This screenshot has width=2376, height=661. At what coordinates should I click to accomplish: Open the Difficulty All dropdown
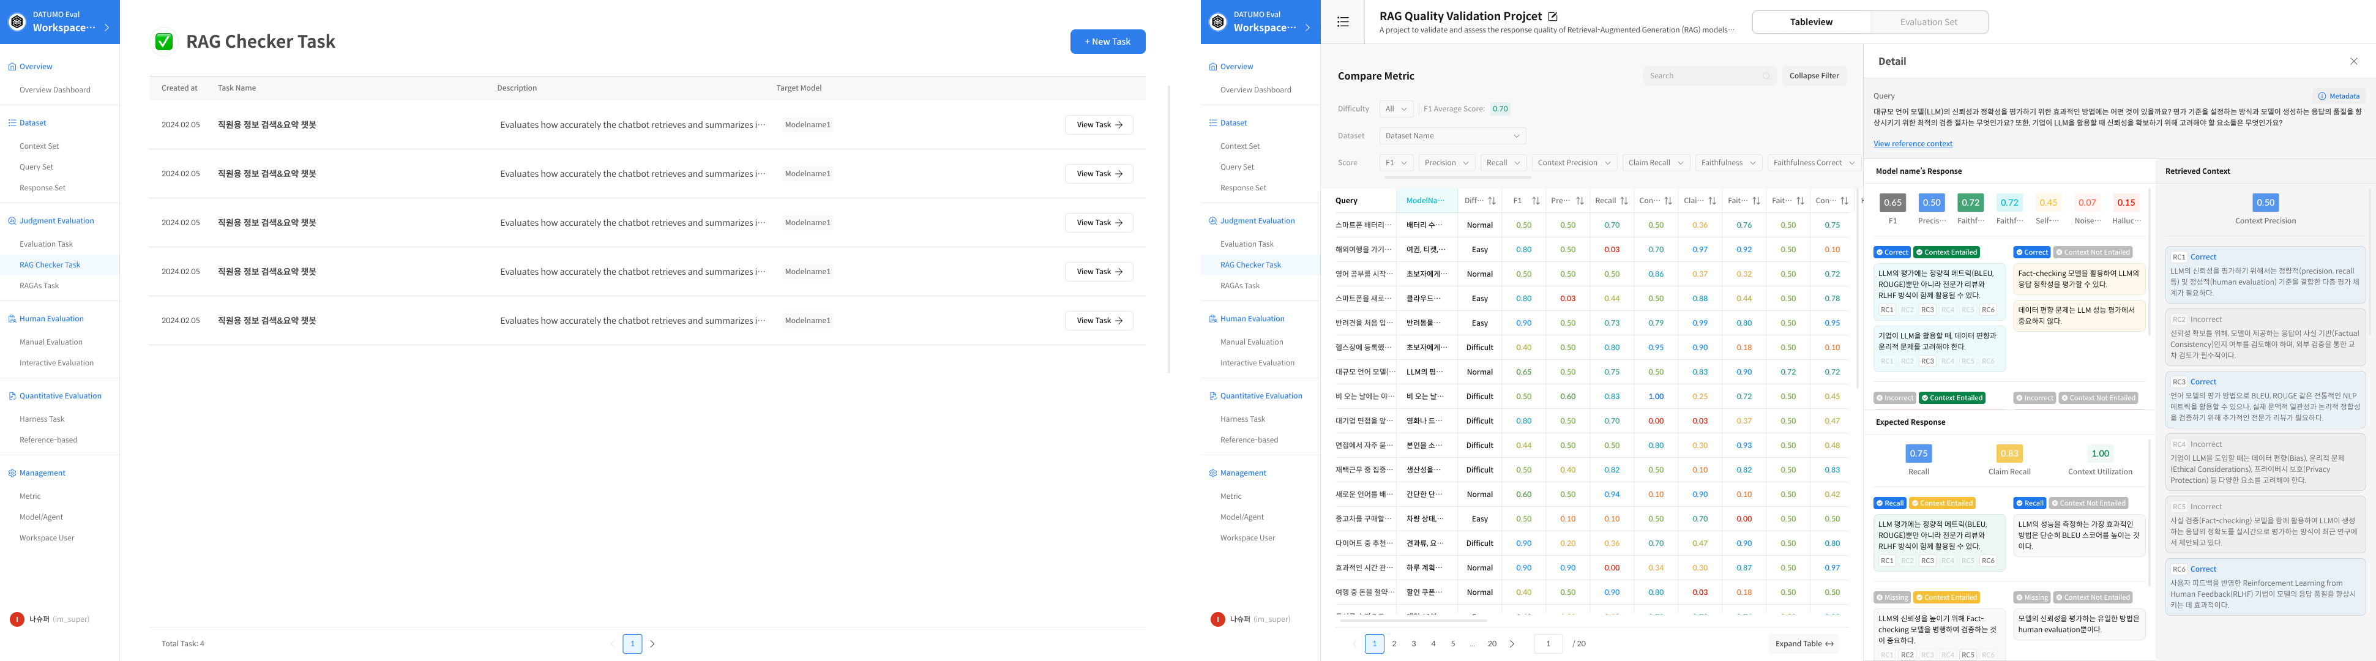point(1397,109)
